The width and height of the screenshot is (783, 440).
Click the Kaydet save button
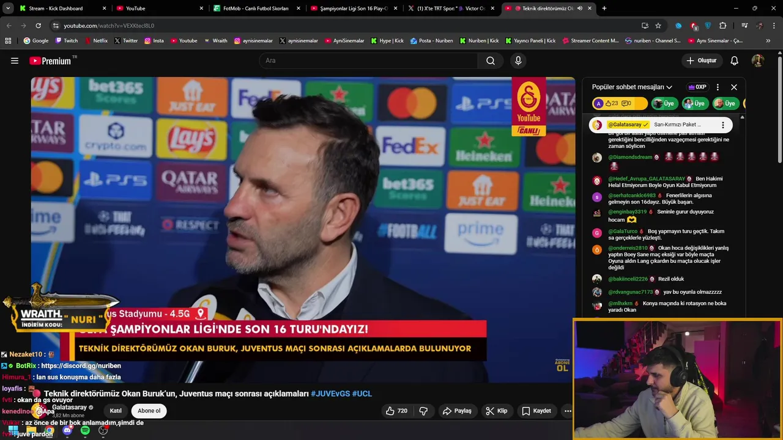[536, 411]
